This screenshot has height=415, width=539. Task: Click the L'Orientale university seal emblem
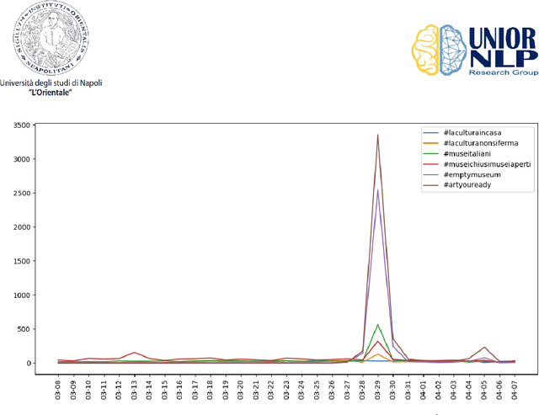49,38
